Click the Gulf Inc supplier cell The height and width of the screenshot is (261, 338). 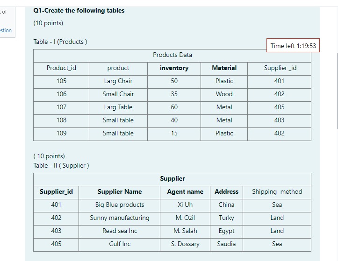point(120,244)
